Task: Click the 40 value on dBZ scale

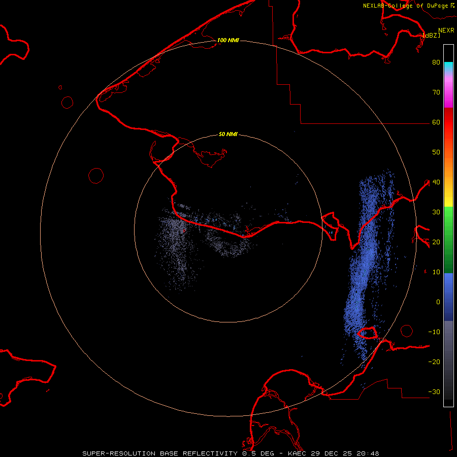Action: pos(436,182)
